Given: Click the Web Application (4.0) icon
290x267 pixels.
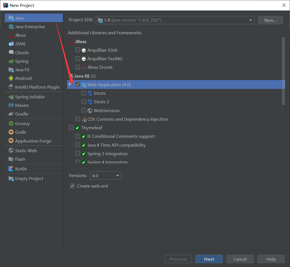Looking at the screenshot, I should coord(84,85).
